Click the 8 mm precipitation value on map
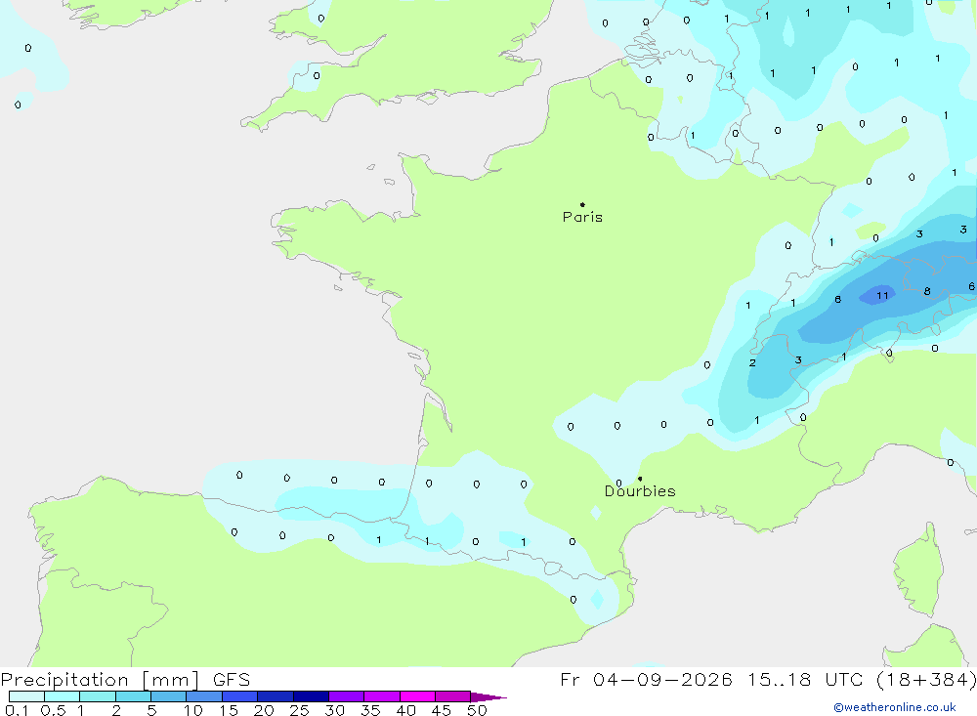977x716 pixels. click(927, 291)
